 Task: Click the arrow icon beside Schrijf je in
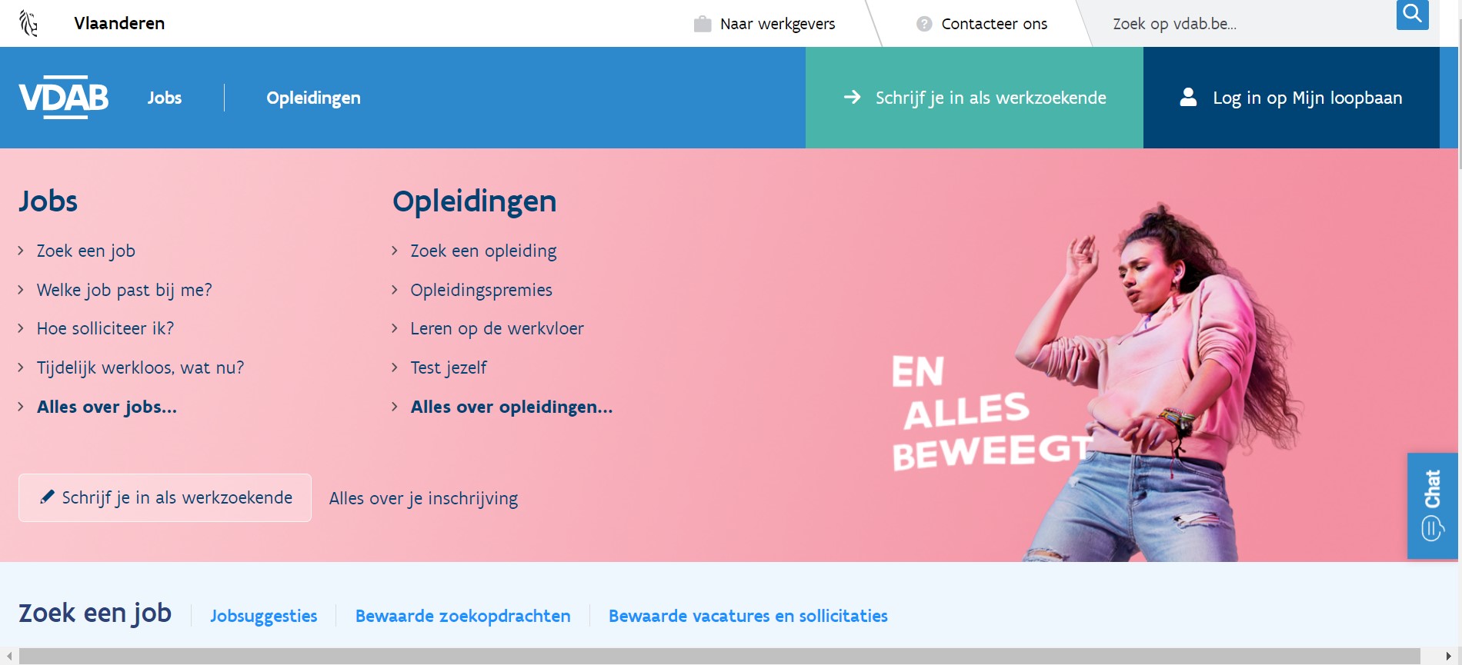point(852,97)
